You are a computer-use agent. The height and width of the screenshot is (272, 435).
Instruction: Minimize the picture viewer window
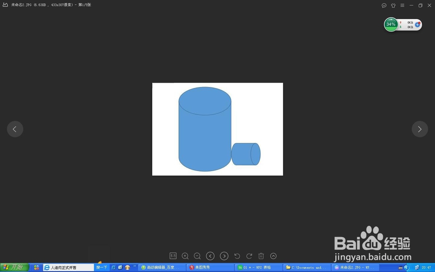click(412, 5)
